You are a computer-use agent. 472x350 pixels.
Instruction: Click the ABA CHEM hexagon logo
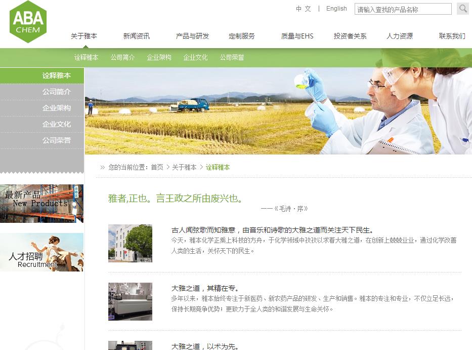(x=28, y=22)
